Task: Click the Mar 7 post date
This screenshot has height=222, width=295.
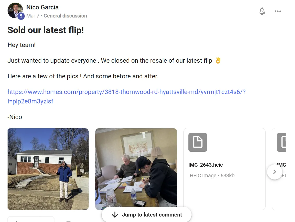Action: [x=33, y=16]
